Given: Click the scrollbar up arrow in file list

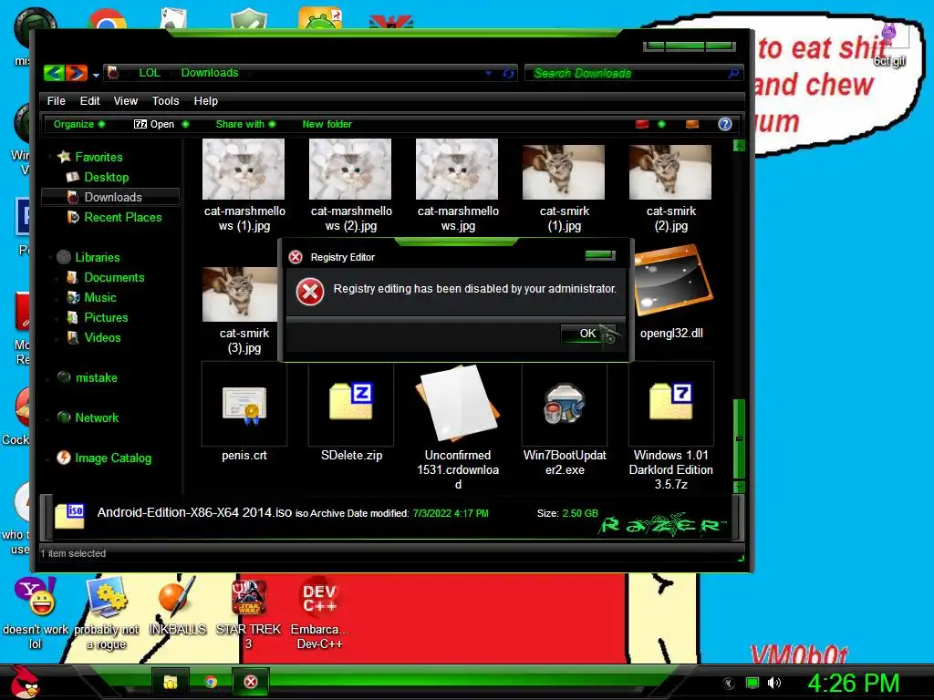Looking at the screenshot, I should pos(739,145).
